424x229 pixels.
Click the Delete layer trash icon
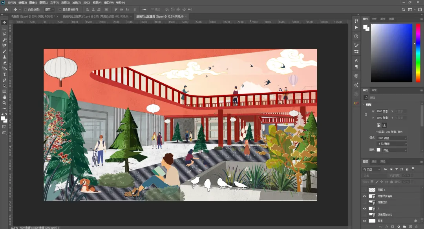point(416,227)
